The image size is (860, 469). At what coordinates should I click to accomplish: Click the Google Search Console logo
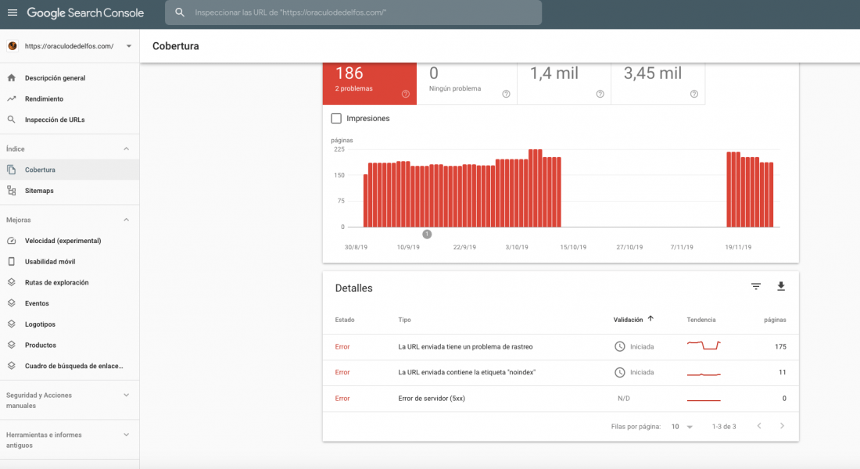[x=85, y=13]
